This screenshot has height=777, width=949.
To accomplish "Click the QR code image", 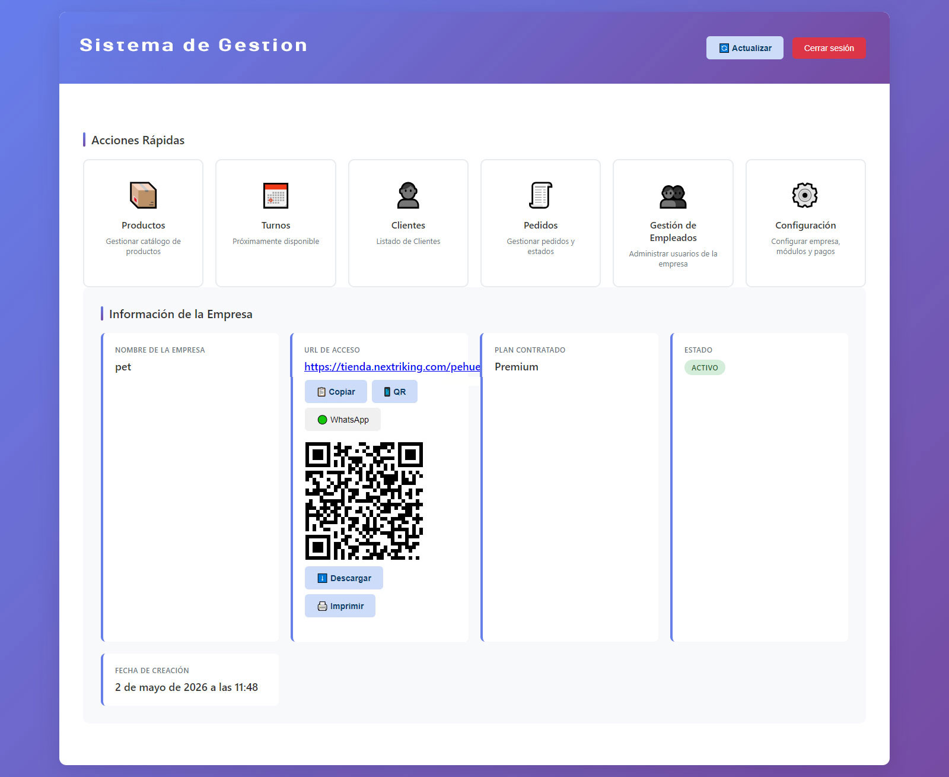I will pos(364,501).
